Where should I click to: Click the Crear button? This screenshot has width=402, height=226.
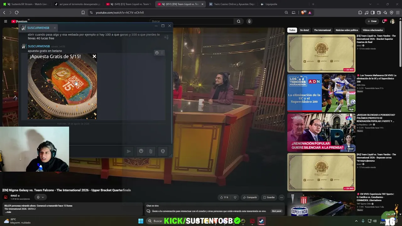372,21
